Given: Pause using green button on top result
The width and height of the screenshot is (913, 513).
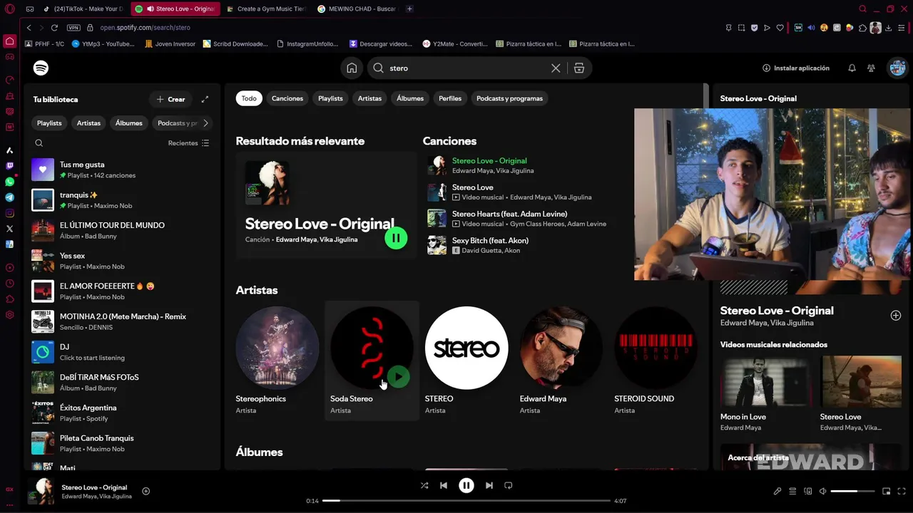Looking at the screenshot, I should pyautogui.click(x=396, y=238).
